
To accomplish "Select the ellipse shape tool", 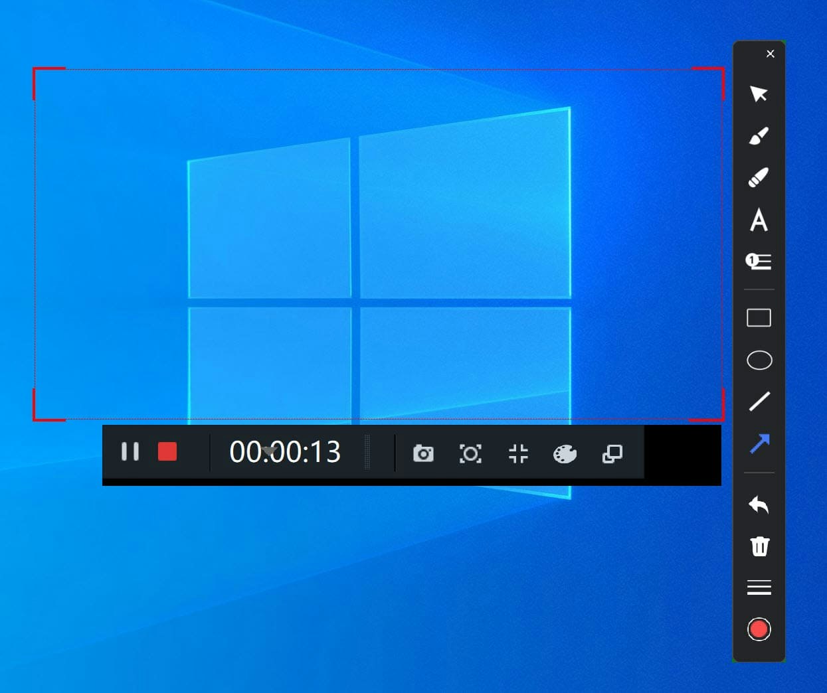I will (759, 360).
